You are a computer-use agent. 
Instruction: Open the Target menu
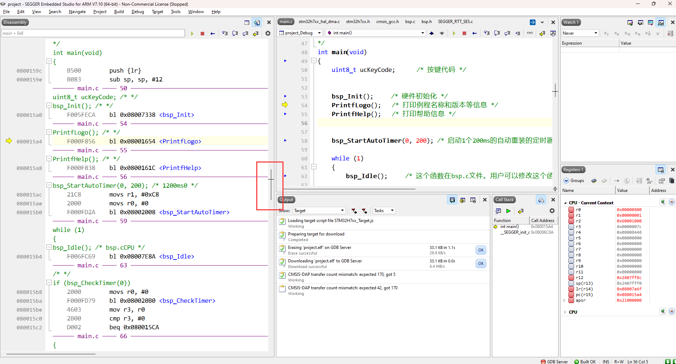click(x=157, y=12)
